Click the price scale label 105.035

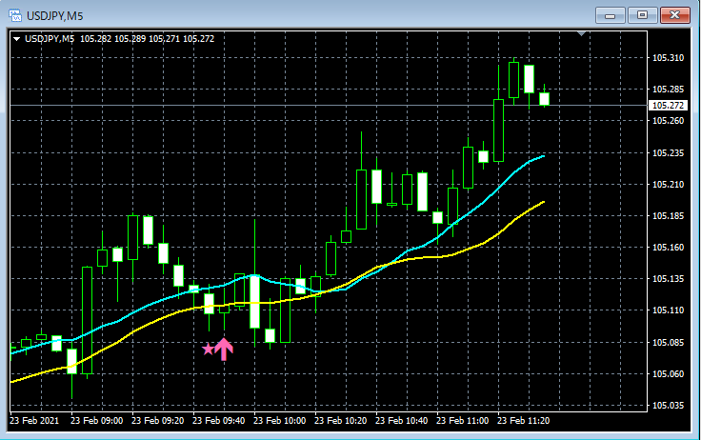668,406
